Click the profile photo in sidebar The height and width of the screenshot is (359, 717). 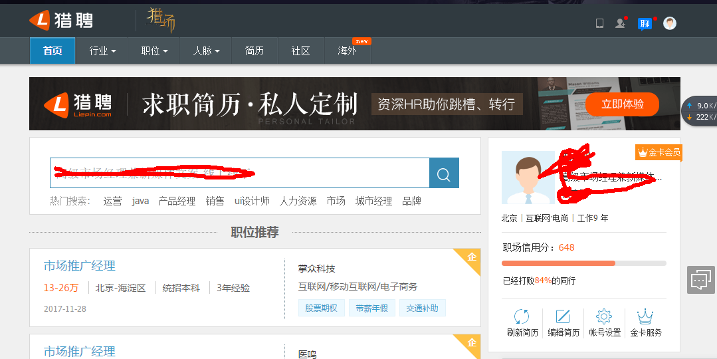point(528,178)
